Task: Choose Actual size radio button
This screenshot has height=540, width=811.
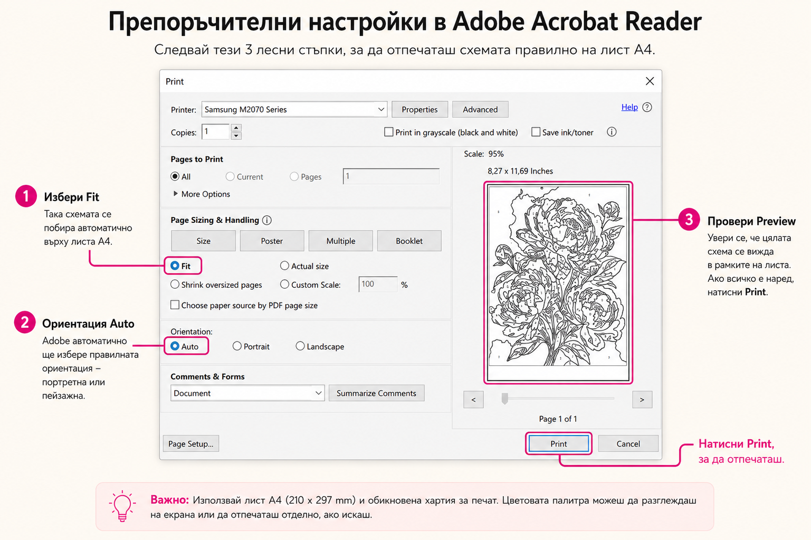Action: [x=284, y=266]
